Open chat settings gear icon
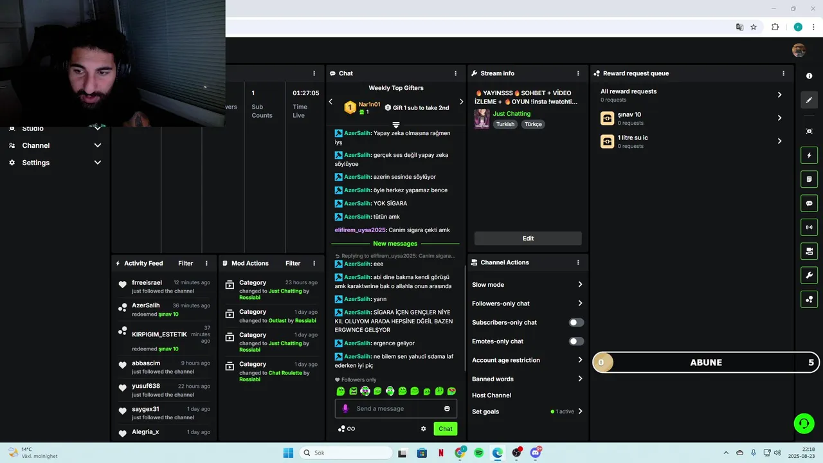This screenshot has height=463, width=823. [x=423, y=429]
